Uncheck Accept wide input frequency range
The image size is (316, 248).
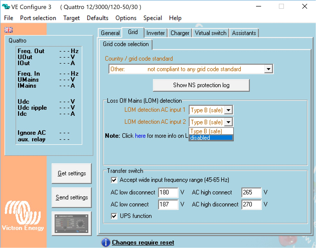click(114, 180)
